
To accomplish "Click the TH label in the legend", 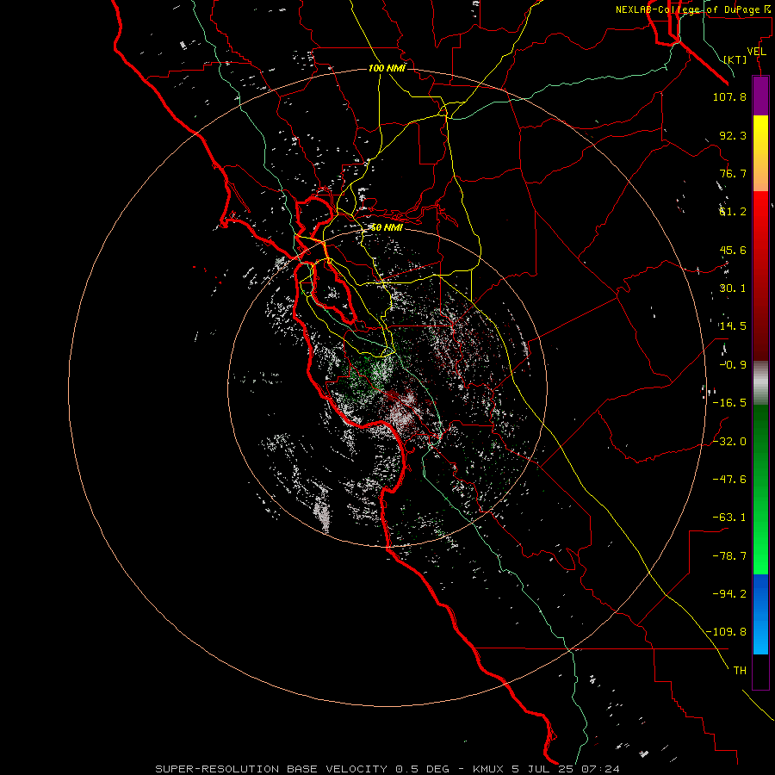I will (x=740, y=670).
